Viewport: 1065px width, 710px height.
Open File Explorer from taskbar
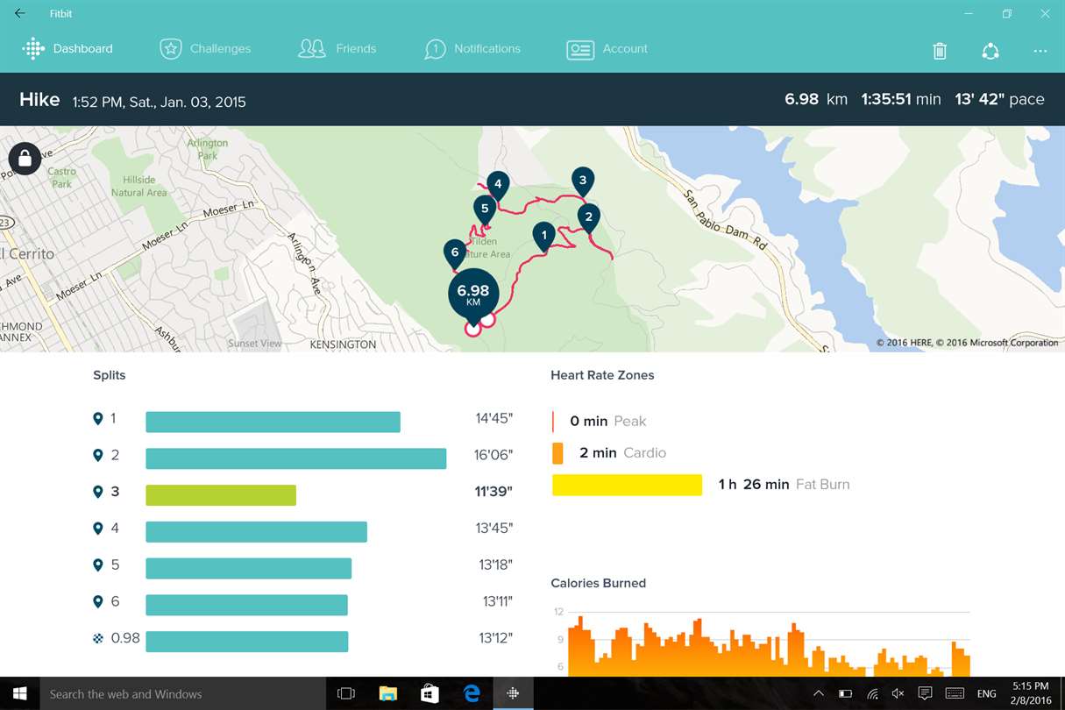388,693
